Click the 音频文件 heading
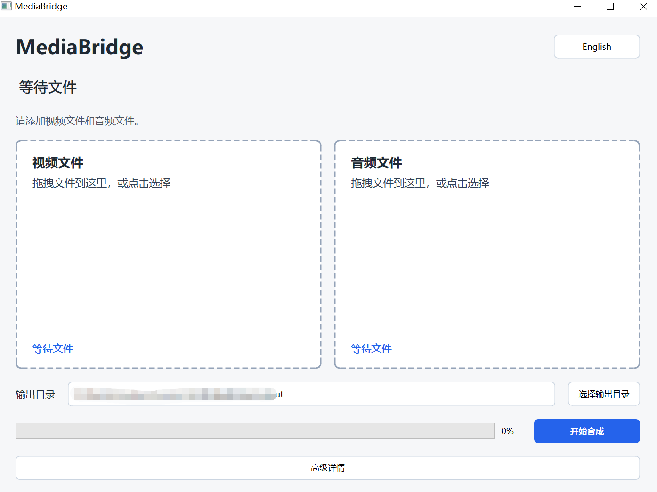 [x=376, y=163]
